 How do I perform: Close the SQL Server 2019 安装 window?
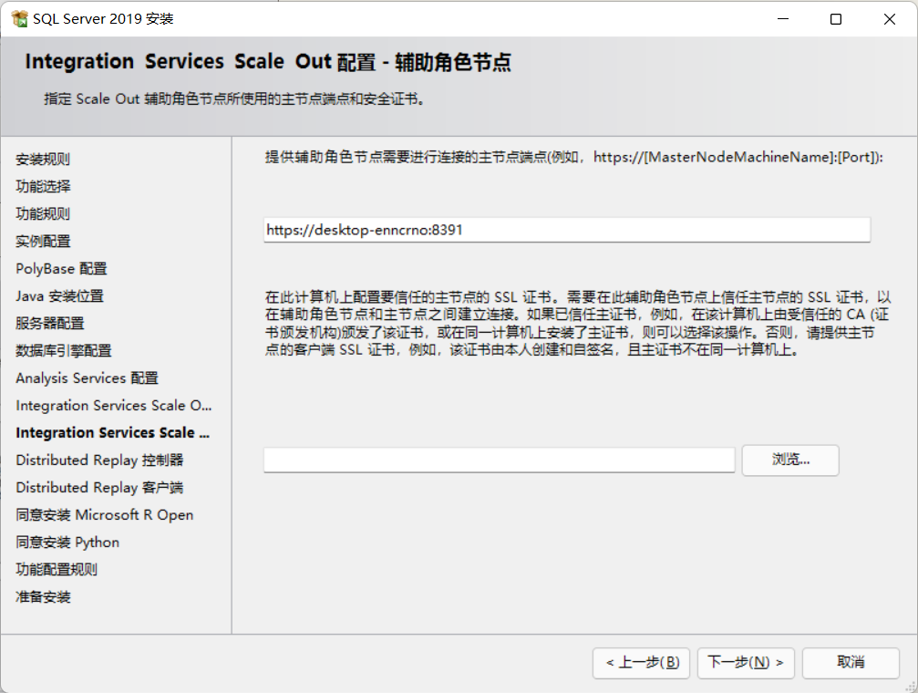[890, 19]
